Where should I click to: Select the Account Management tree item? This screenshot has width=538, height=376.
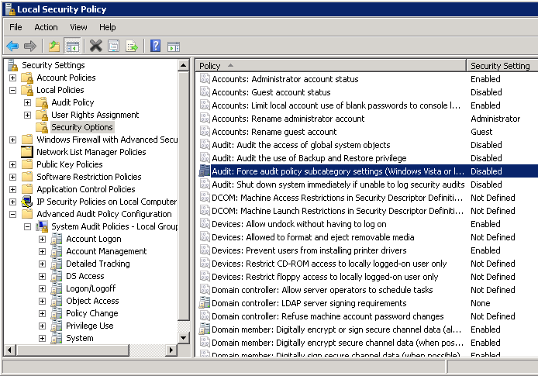[106, 251]
